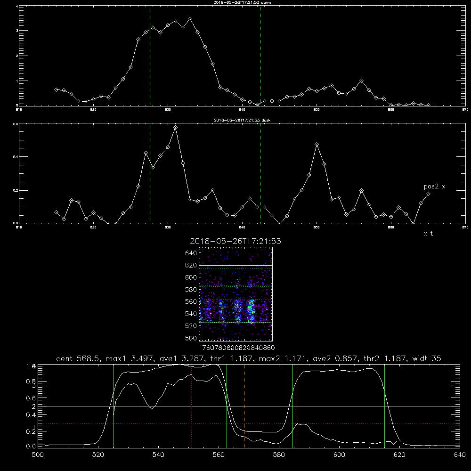Click the spectrogram x-axis labels 760780800820840860
The height and width of the screenshot is (471, 471).
(238, 348)
